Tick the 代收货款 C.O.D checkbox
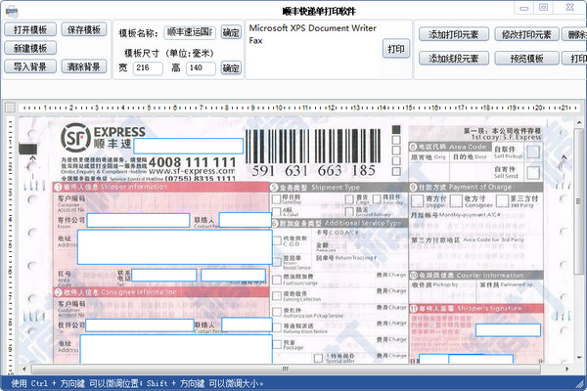The width and height of the screenshot is (587, 391). (277, 240)
